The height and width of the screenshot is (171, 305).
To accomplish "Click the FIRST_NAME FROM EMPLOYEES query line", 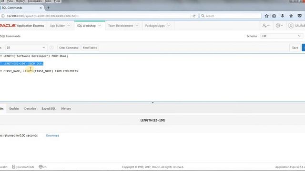I will point(39,71).
